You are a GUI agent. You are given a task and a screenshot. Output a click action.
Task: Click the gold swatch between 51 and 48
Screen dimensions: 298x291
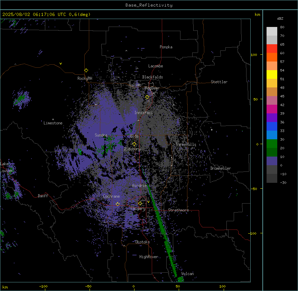coord(272,83)
